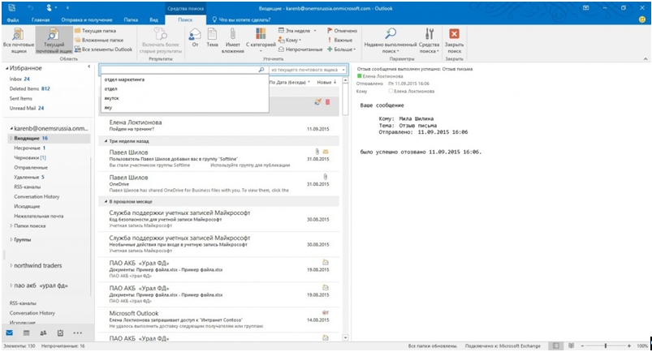The height and width of the screenshot is (352, 652).
Task: Open 'Черновики' folder
Action: (x=30, y=157)
